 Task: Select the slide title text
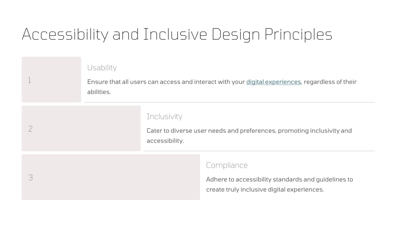pyautogui.click(x=177, y=34)
